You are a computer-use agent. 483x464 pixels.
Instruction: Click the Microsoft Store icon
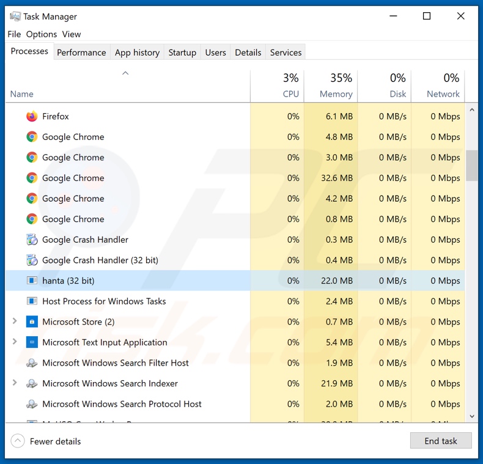pyautogui.click(x=32, y=322)
